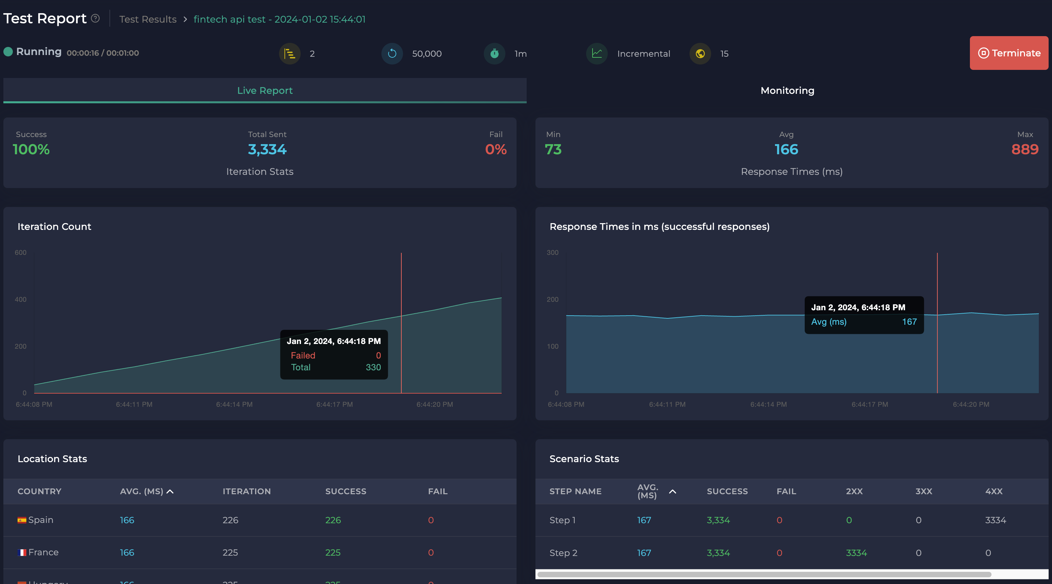Select the Live Report tab
This screenshot has height=584, width=1052.
click(265, 90)
